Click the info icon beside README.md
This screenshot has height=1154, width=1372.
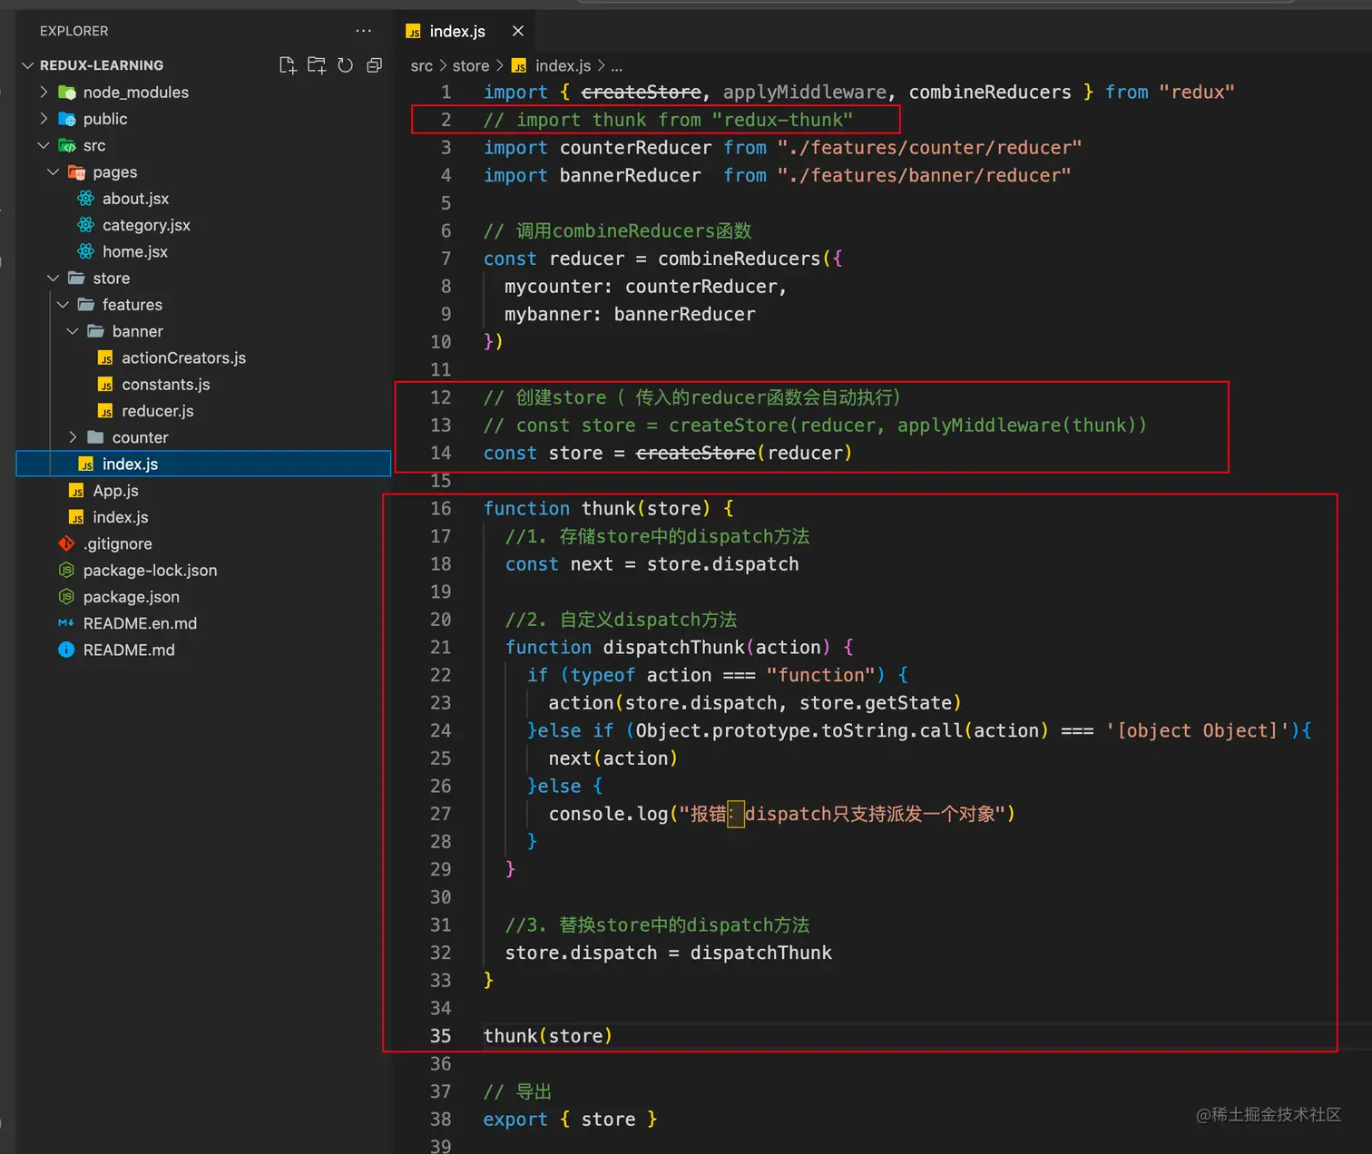pos(66,650)
